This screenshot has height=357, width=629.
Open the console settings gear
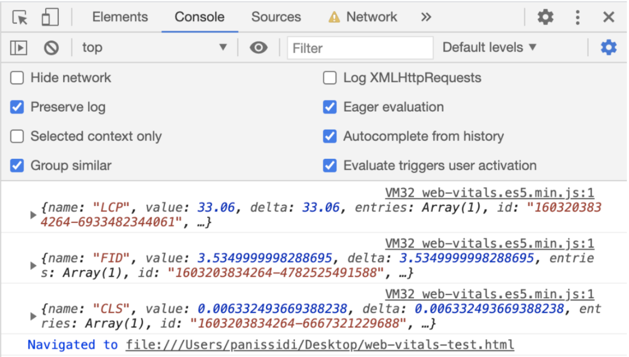(x=608, y=48)
